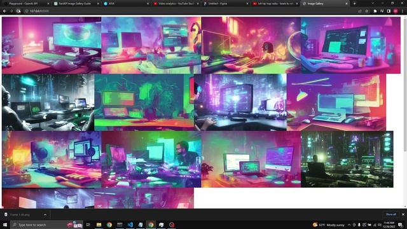Open the Chrome three-dot menu

403,11
